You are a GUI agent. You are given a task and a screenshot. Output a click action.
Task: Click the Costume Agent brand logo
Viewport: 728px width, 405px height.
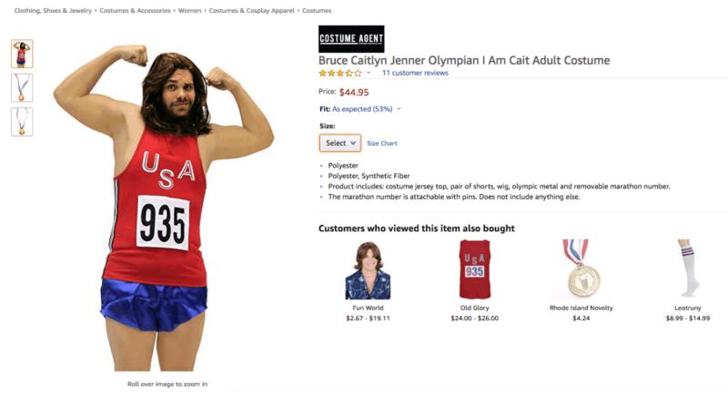(x=351, y=38)
